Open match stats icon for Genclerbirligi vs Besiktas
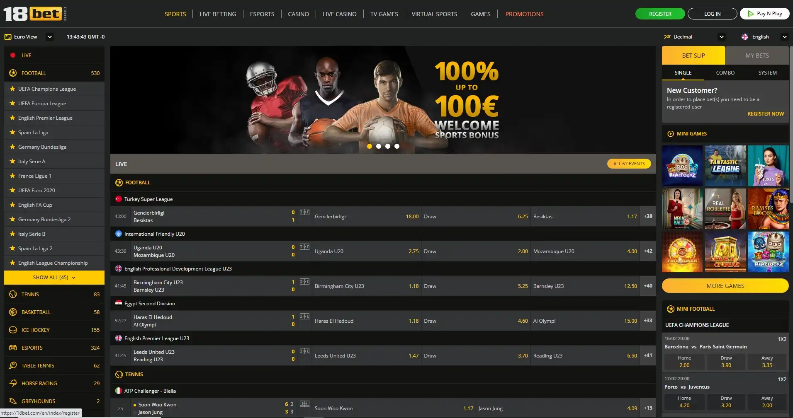Screen dimensions: 793x418 [304, 212]
